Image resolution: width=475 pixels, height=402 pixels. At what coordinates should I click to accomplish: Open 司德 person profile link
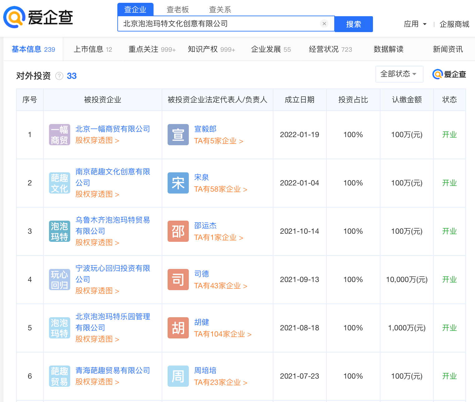[201, 274]
